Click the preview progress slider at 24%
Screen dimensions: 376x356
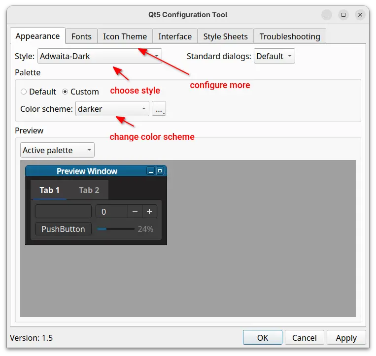point(116,229)
